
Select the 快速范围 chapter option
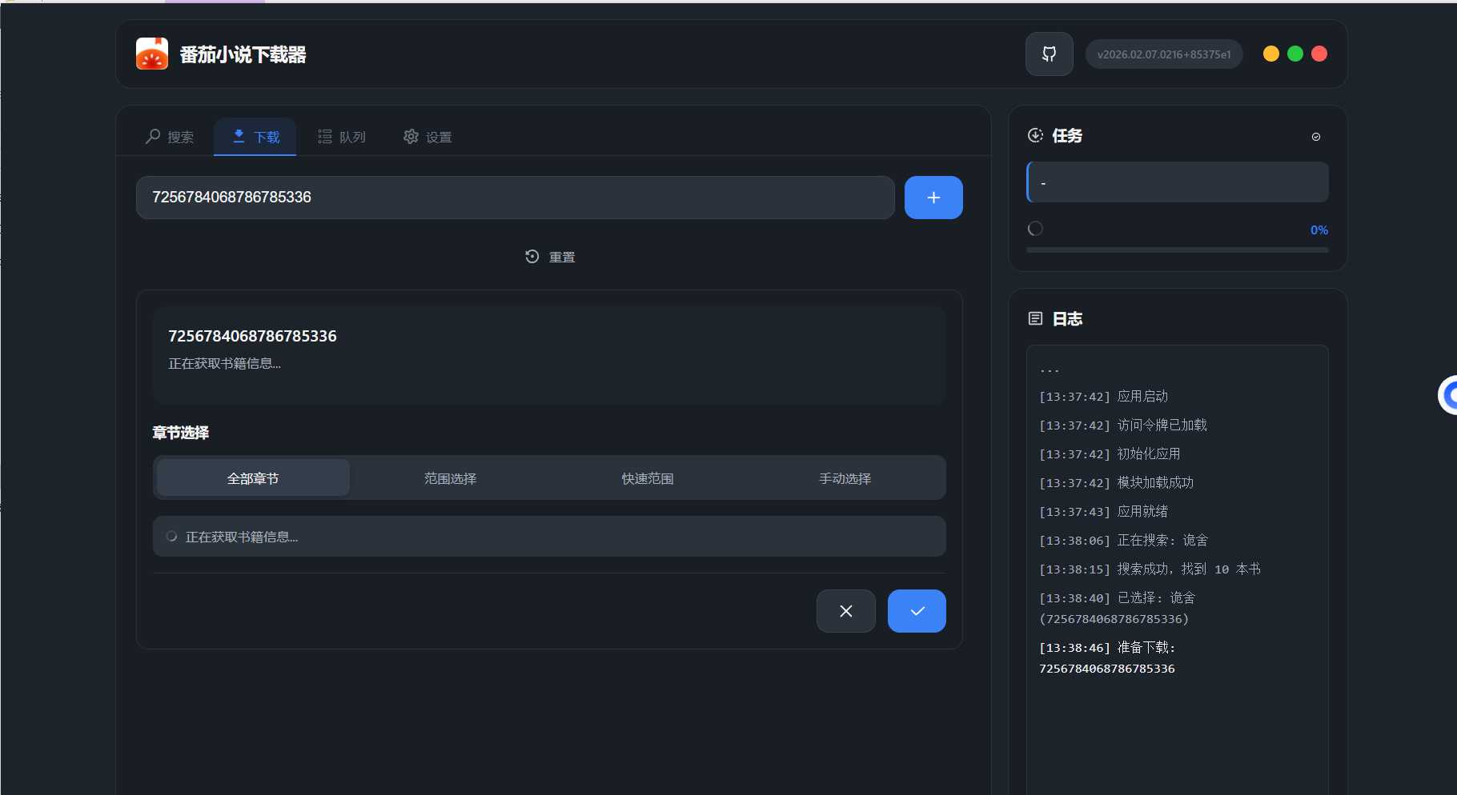point(648,478)
